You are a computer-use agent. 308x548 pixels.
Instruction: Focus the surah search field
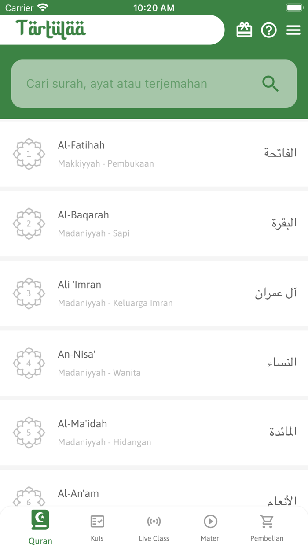tap(132, 84)
